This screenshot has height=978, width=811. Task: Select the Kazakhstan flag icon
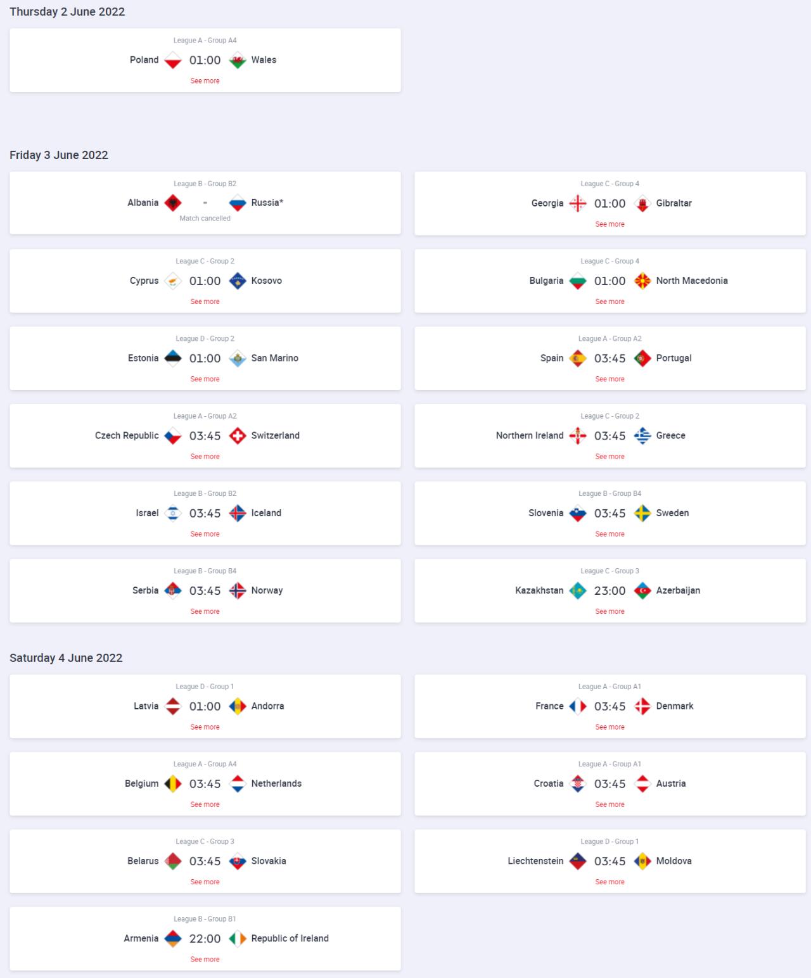578,591
